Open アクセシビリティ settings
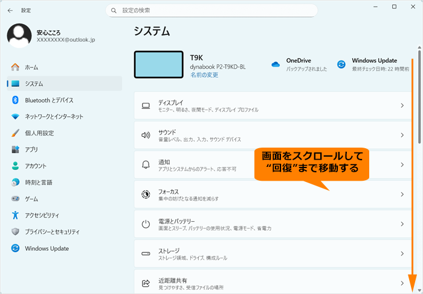 (42, 215)
